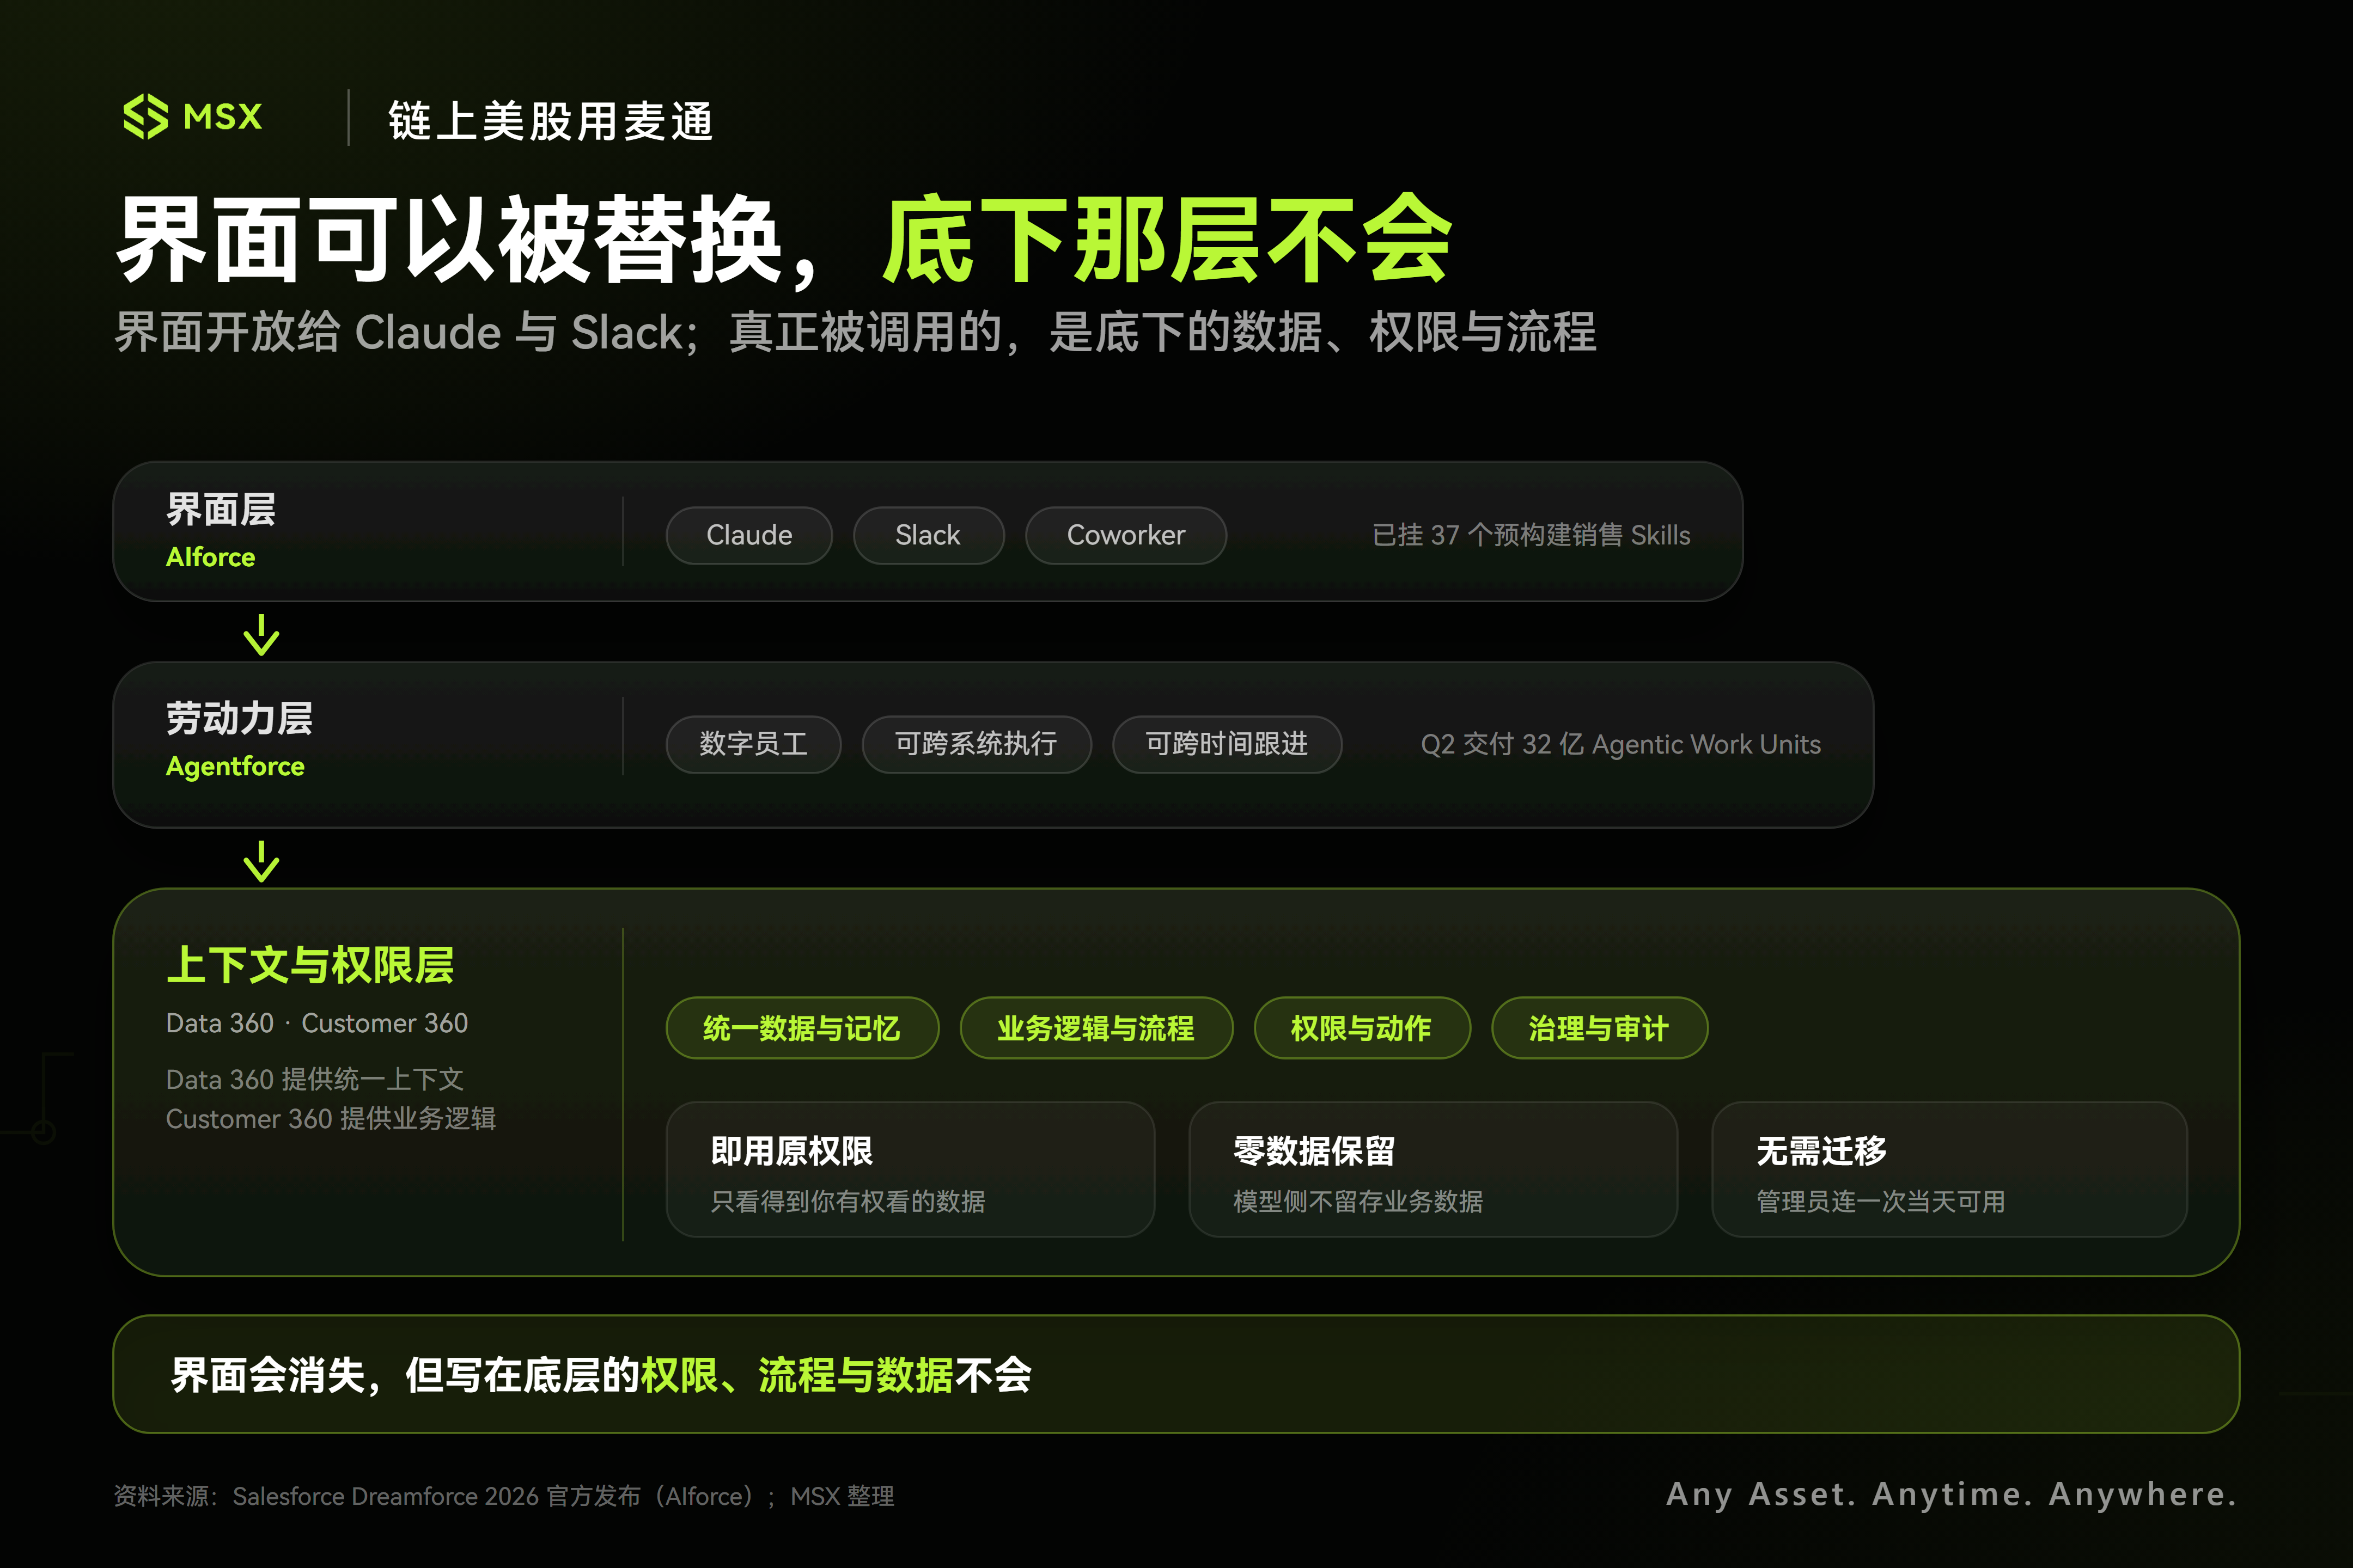Select the 业务逻辑与流程 green tag
This screenshot has height=1568, width=2353.
[1095, 1028]
